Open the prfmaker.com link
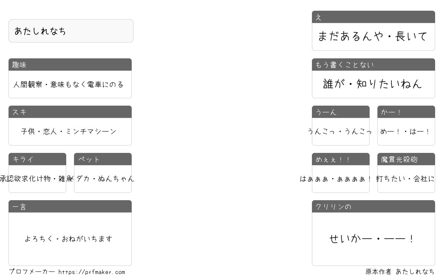444x277 pixels. pyautogui.click(x=92, y=272)
